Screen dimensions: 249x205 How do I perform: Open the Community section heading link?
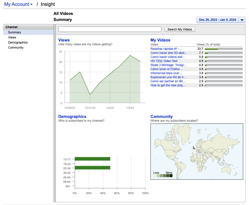[x=162, y=116]
